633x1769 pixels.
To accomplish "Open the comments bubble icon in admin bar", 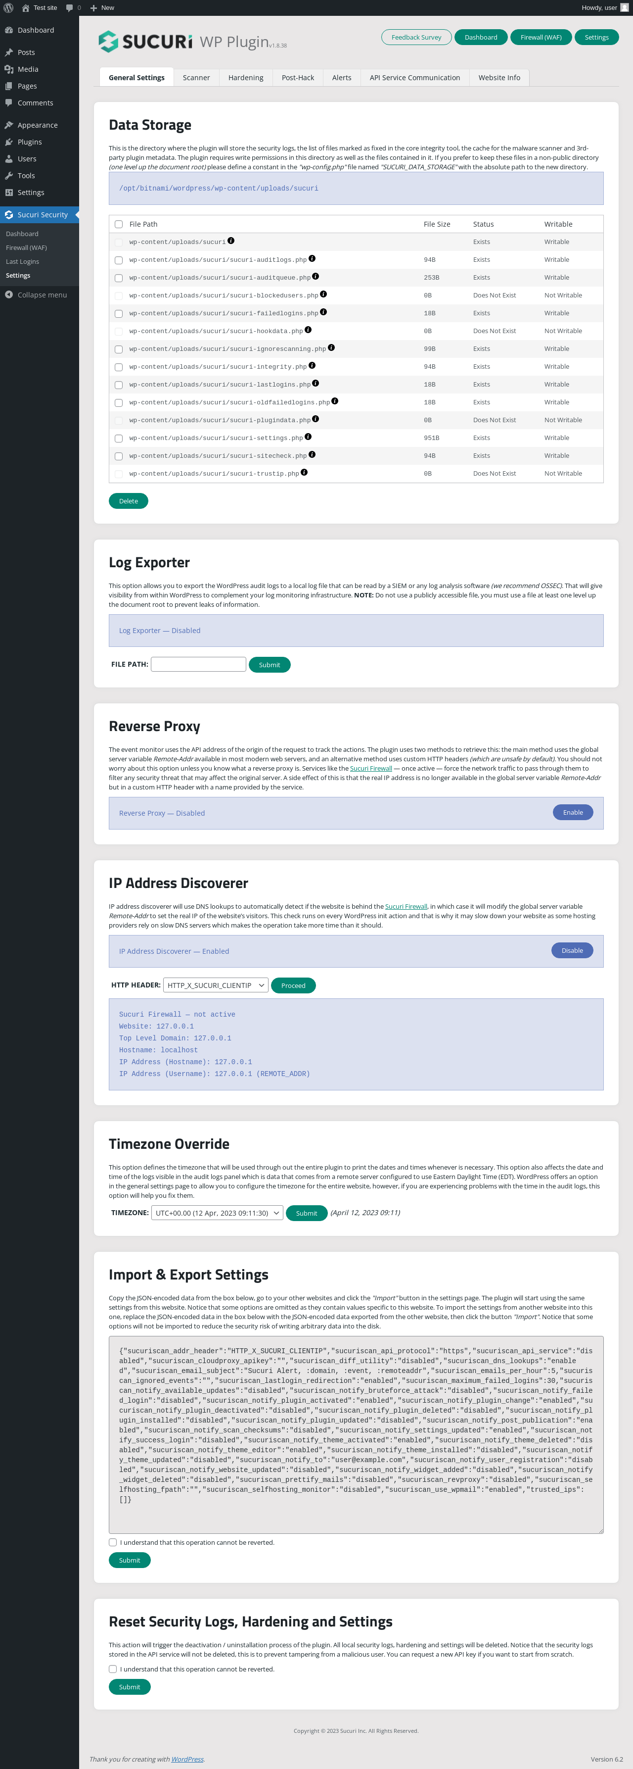I will (69, 8).
